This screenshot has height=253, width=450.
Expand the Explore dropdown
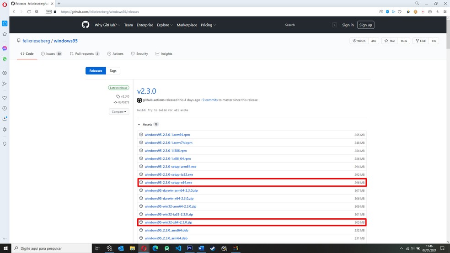coord(165,25)
